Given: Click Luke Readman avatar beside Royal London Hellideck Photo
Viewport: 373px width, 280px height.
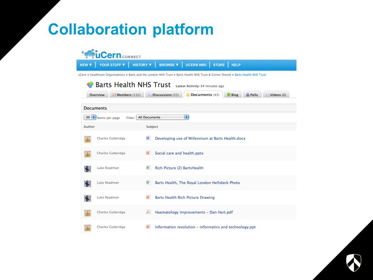Looking at the screenshot, I should point(87,184).
